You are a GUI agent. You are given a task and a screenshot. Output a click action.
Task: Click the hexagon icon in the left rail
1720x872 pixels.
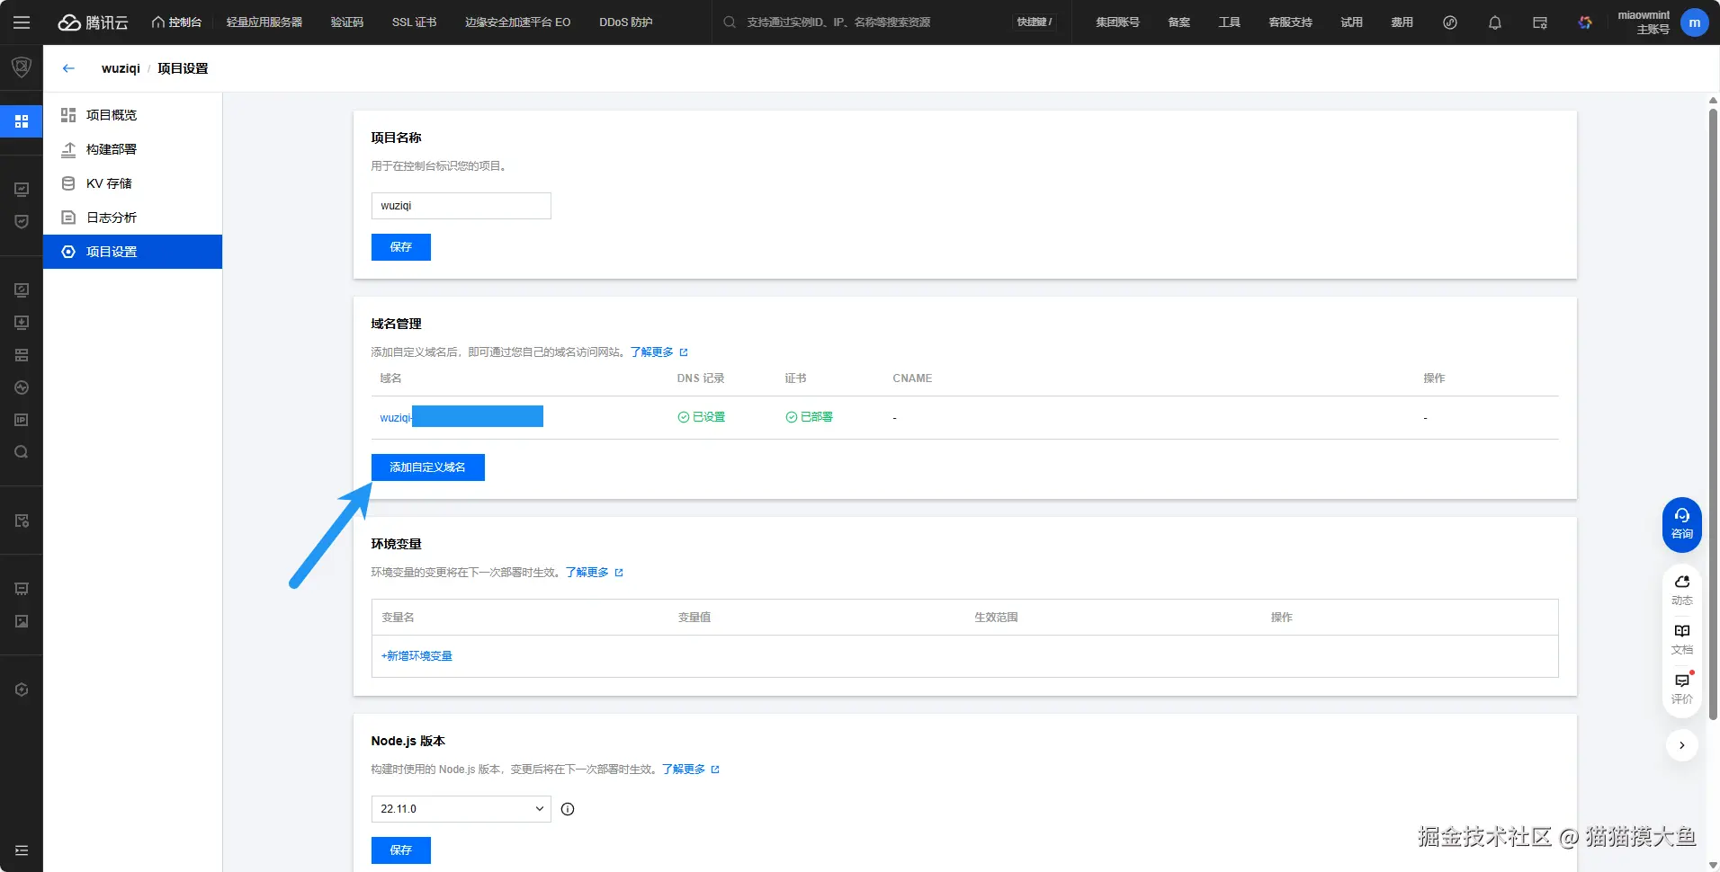22,690
